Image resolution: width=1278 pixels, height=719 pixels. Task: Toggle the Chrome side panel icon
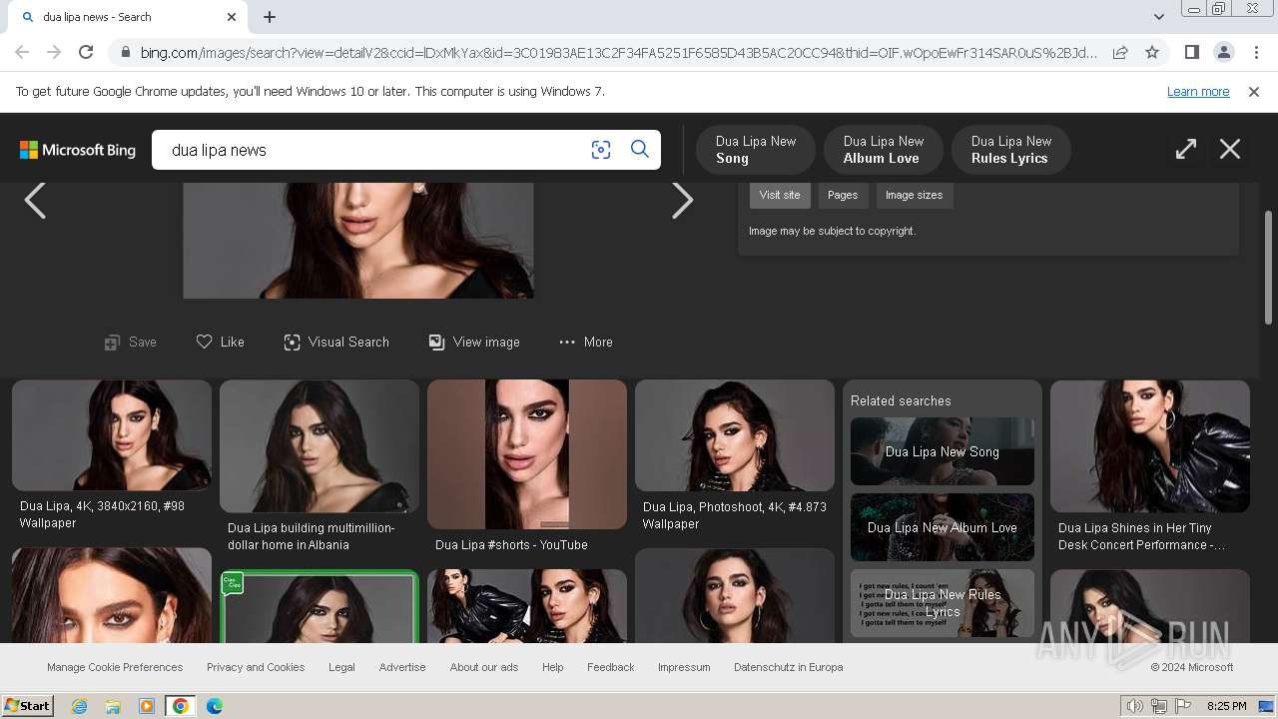tap(1191, 52)
